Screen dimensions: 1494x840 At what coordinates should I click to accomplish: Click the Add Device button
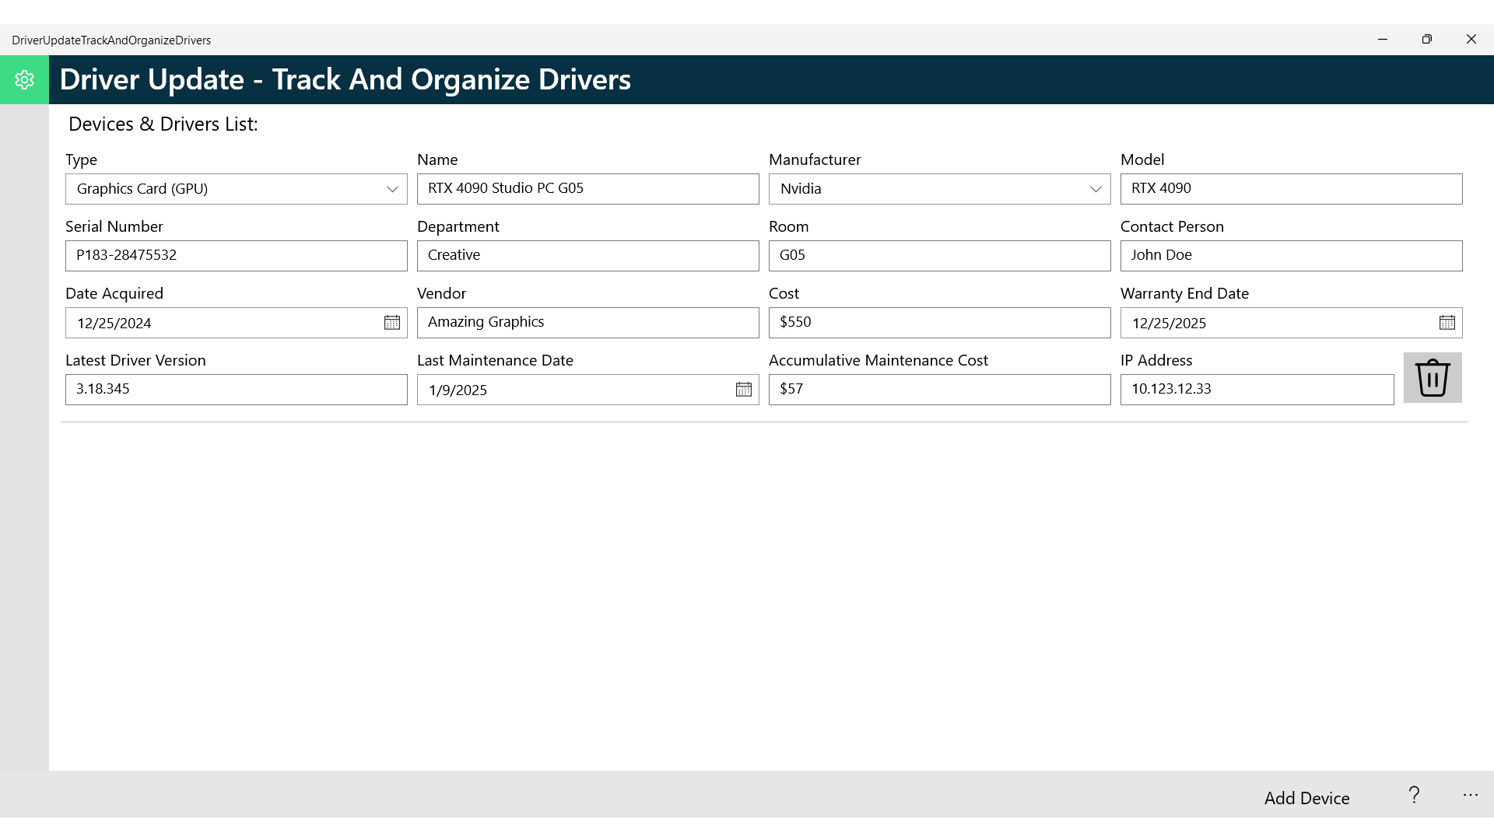pyautogui.click(x=1306, y=797)
